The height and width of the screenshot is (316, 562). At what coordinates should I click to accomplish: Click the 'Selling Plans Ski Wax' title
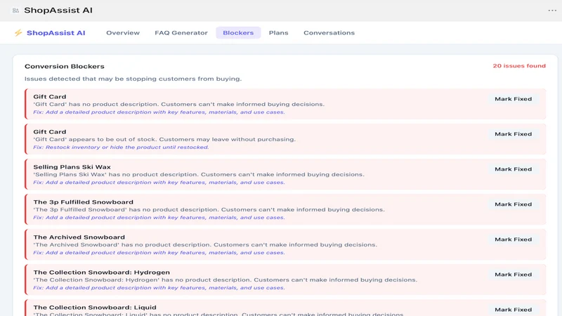[x=72, y=167]
